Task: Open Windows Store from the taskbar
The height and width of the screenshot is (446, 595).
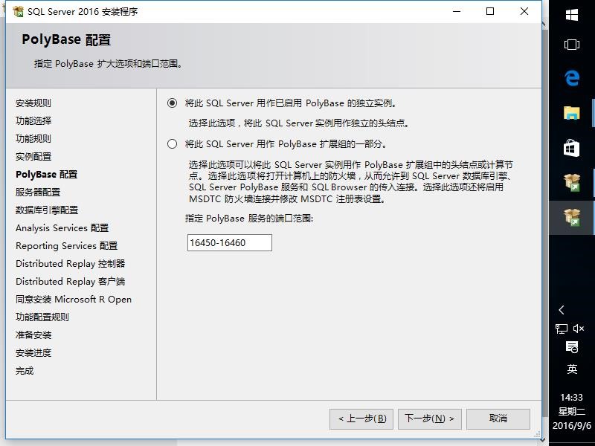Action: pyautogui.click(x=572, y=148)
